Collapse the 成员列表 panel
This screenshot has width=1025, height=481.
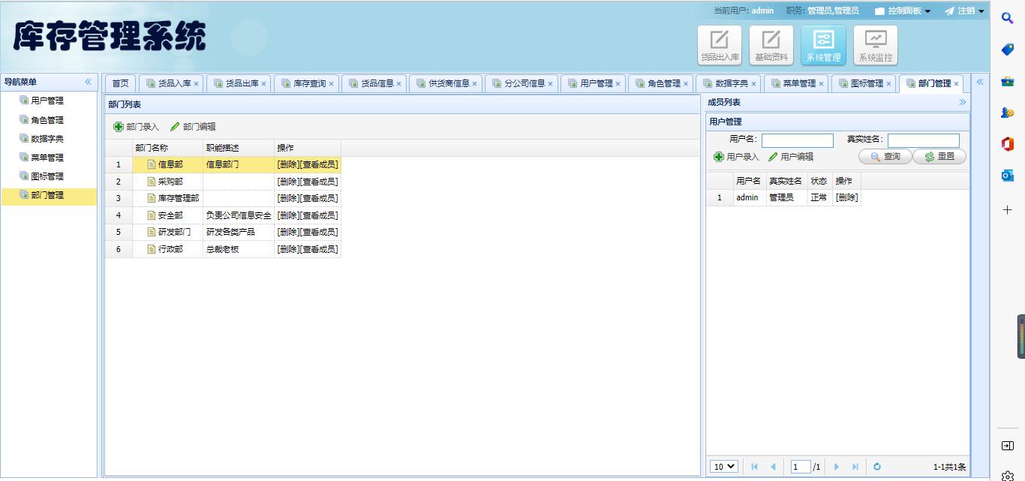pyautogui.click(x=962, y=102)
